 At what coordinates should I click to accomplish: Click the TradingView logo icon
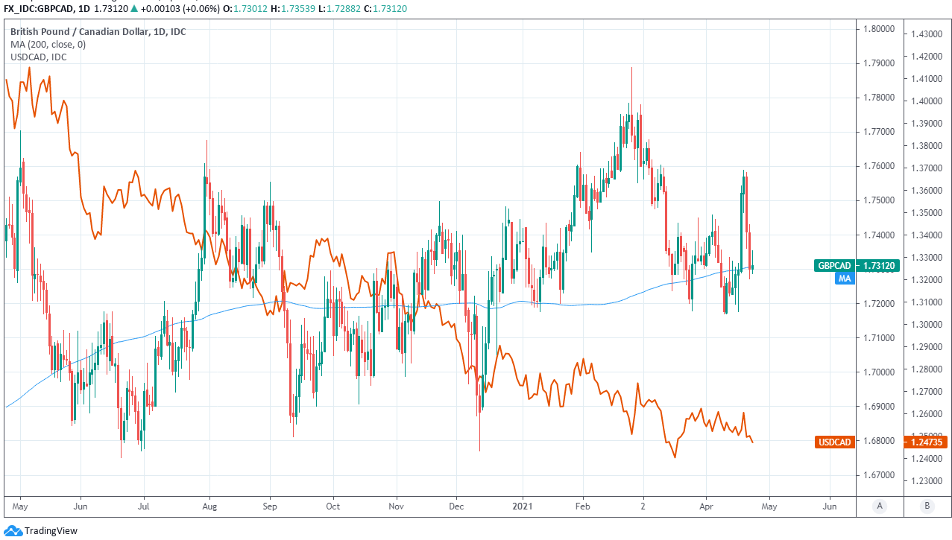13,530
